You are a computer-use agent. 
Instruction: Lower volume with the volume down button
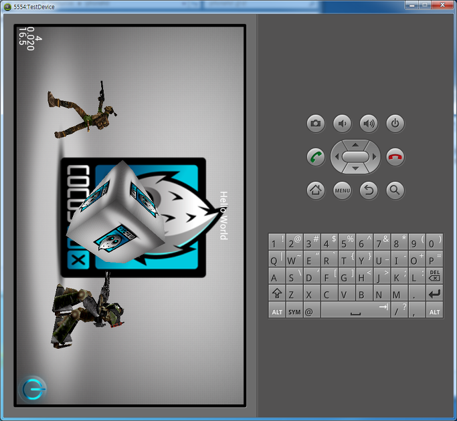[x=342, y=124]
